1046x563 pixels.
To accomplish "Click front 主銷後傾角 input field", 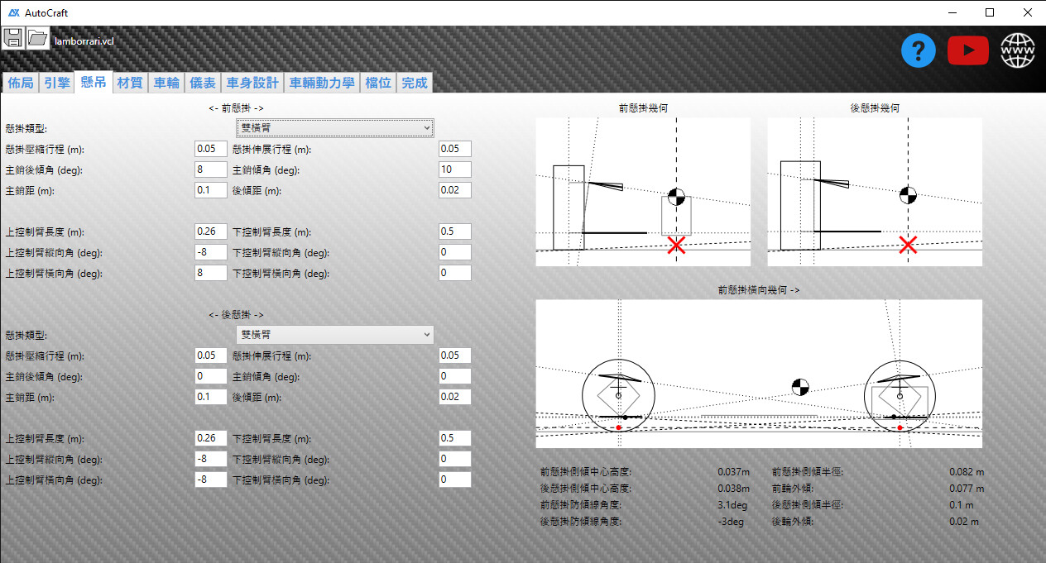I will point(211,169).
